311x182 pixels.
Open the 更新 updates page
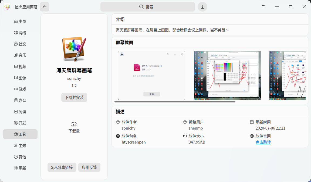point(20,168)
